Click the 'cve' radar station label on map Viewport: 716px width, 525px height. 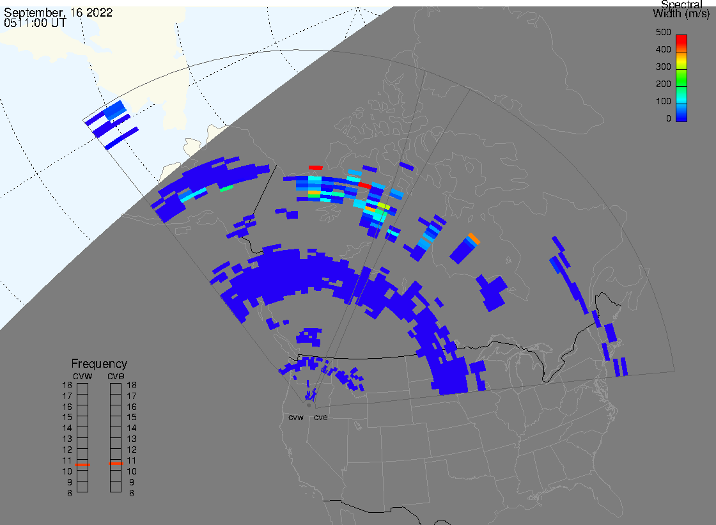[320, 418]
